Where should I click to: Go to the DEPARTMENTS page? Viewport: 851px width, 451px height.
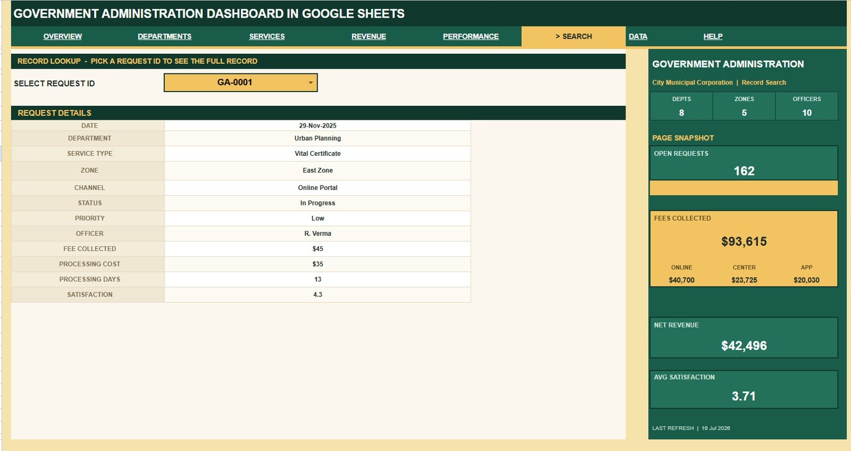pos(164,36)
